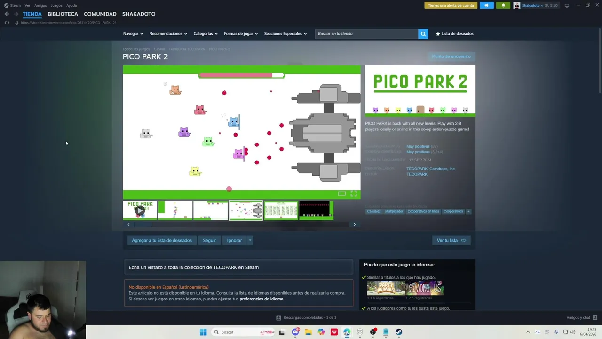
Task: Click the big picture mode icon in the title bar
Action: click(x=567, y=6)
